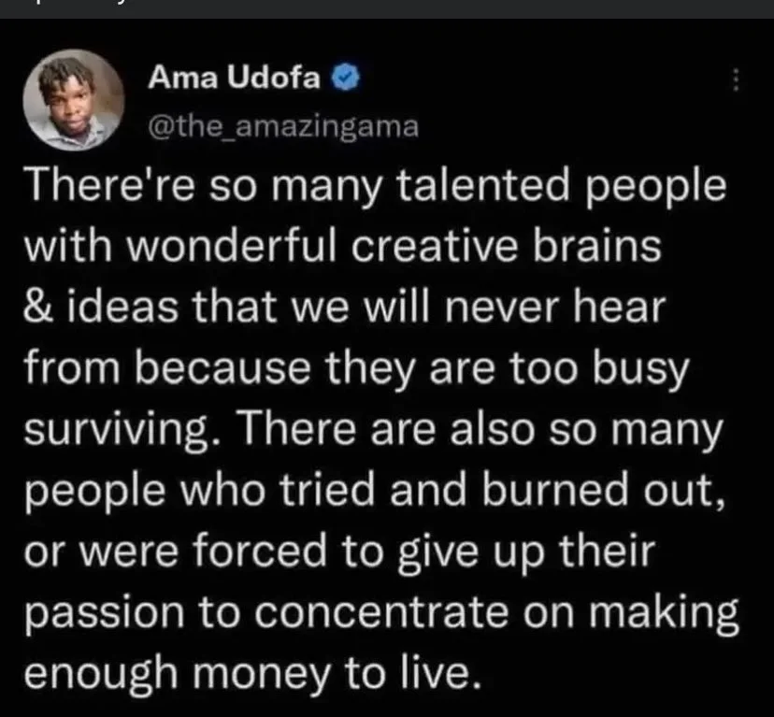This screenshot has width=774, height=717.
Task: Click the line "There're so many talented people"
Action: click(375, 187)
